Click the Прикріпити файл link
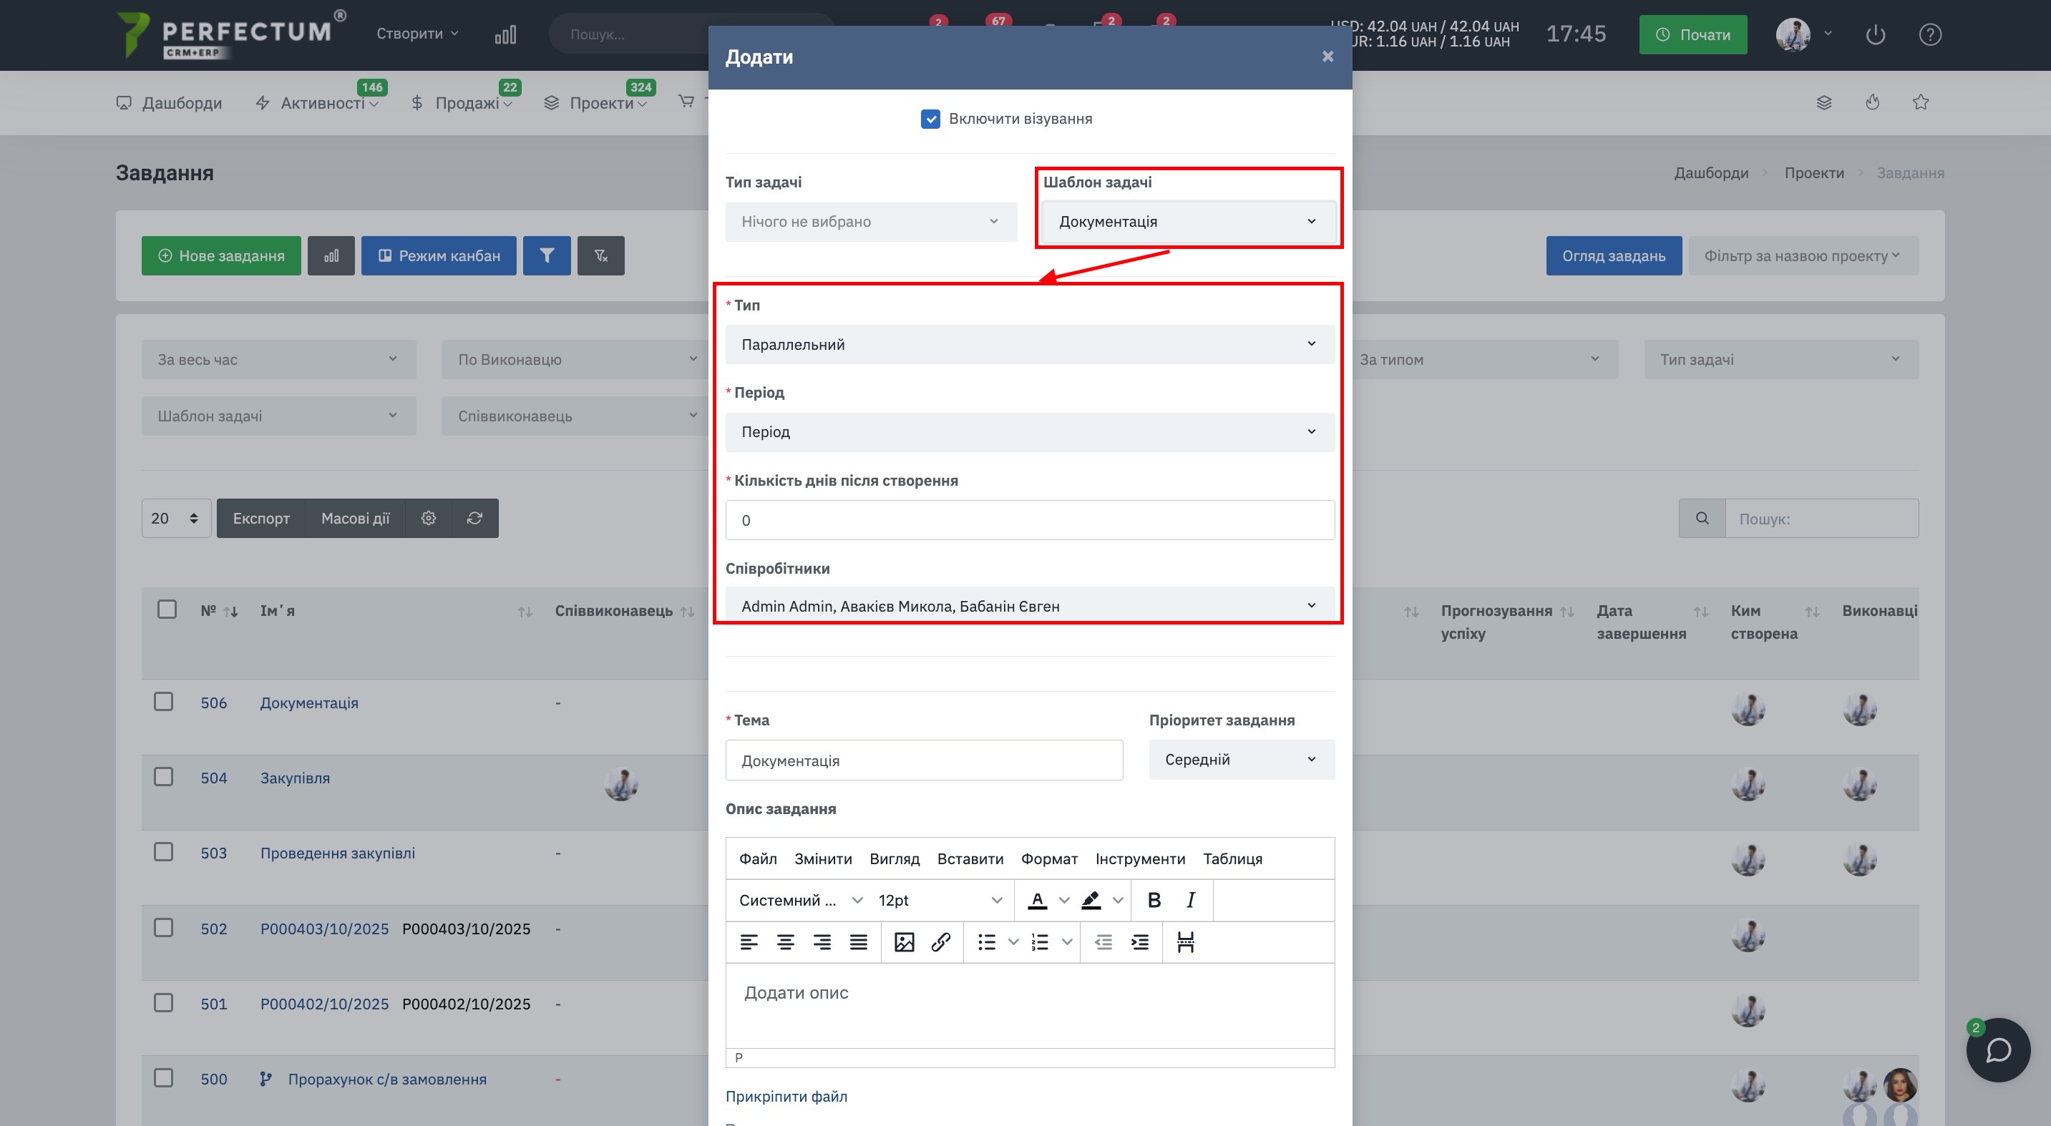The image size is (2051, 1126). coord(786,1096)
